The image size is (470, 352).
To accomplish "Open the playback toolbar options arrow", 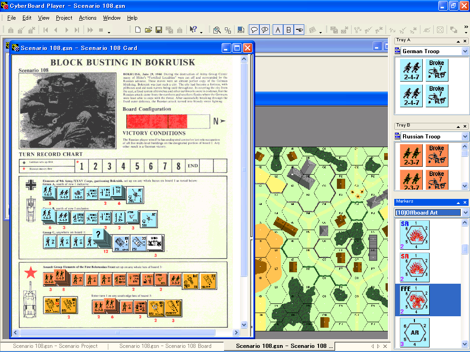I will pos(109,32).
